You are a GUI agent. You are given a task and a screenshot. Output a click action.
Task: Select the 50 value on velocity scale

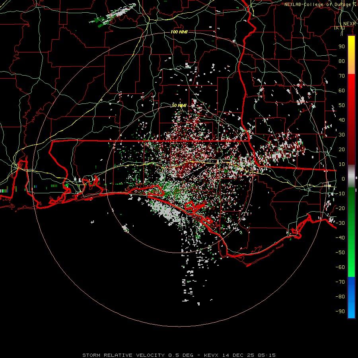[x=342, y=105]
